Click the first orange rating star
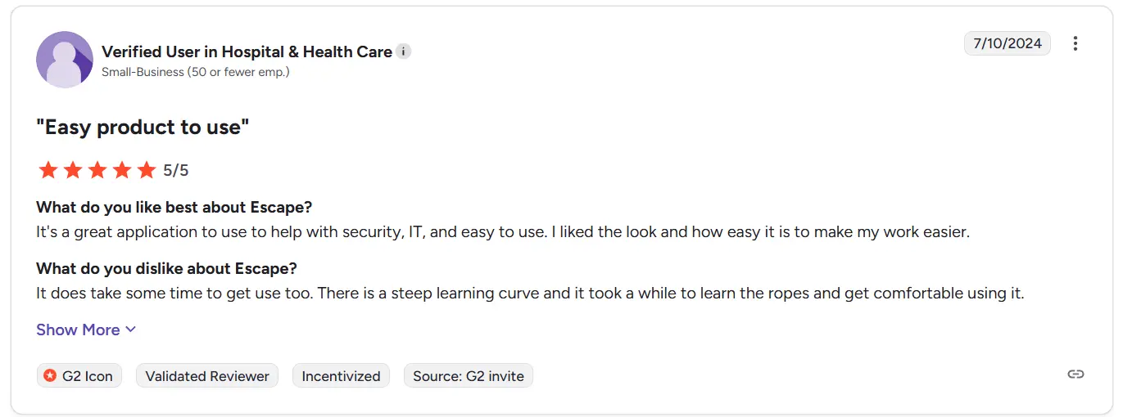The width and height of the screenshot is (1123, 417). pos(48,170)
